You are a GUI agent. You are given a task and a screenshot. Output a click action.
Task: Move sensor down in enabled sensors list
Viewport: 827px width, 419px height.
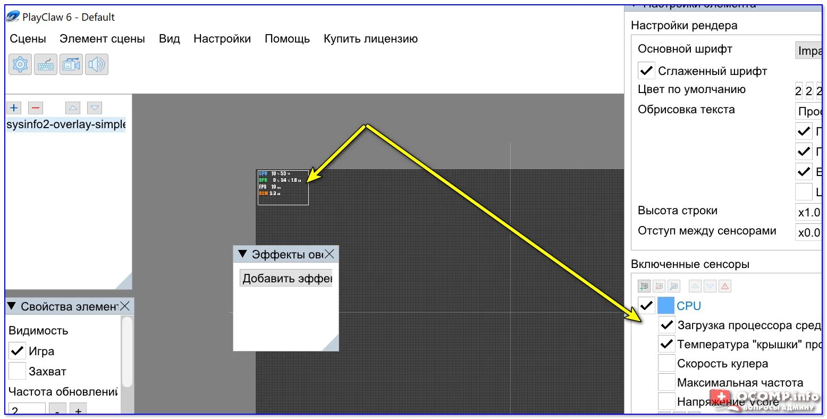coord(710,286)
